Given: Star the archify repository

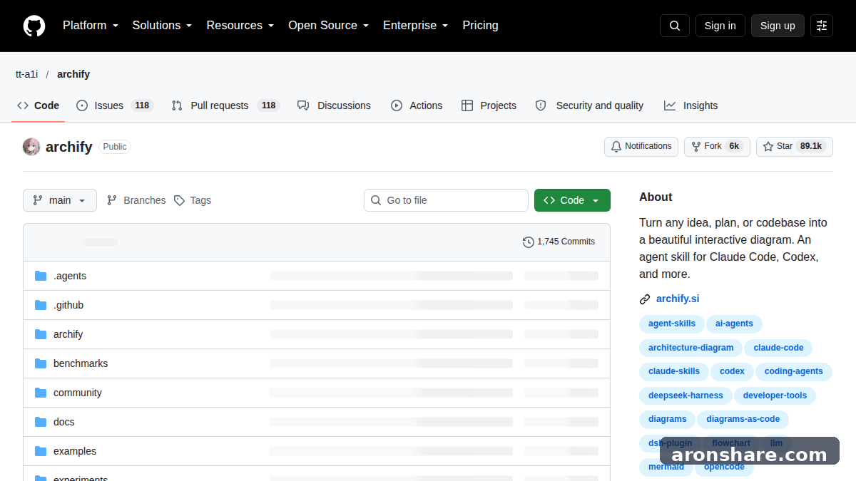Looking at the screenshot, I should [794, 147].
